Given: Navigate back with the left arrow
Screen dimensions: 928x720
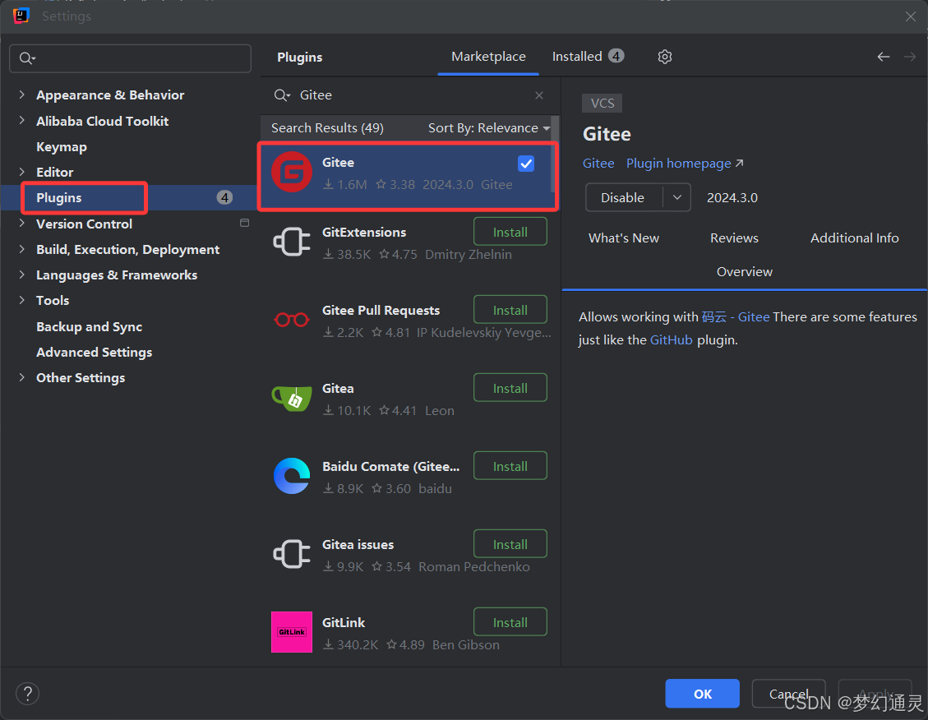Looking at the screenshot, I should point(883,57).
